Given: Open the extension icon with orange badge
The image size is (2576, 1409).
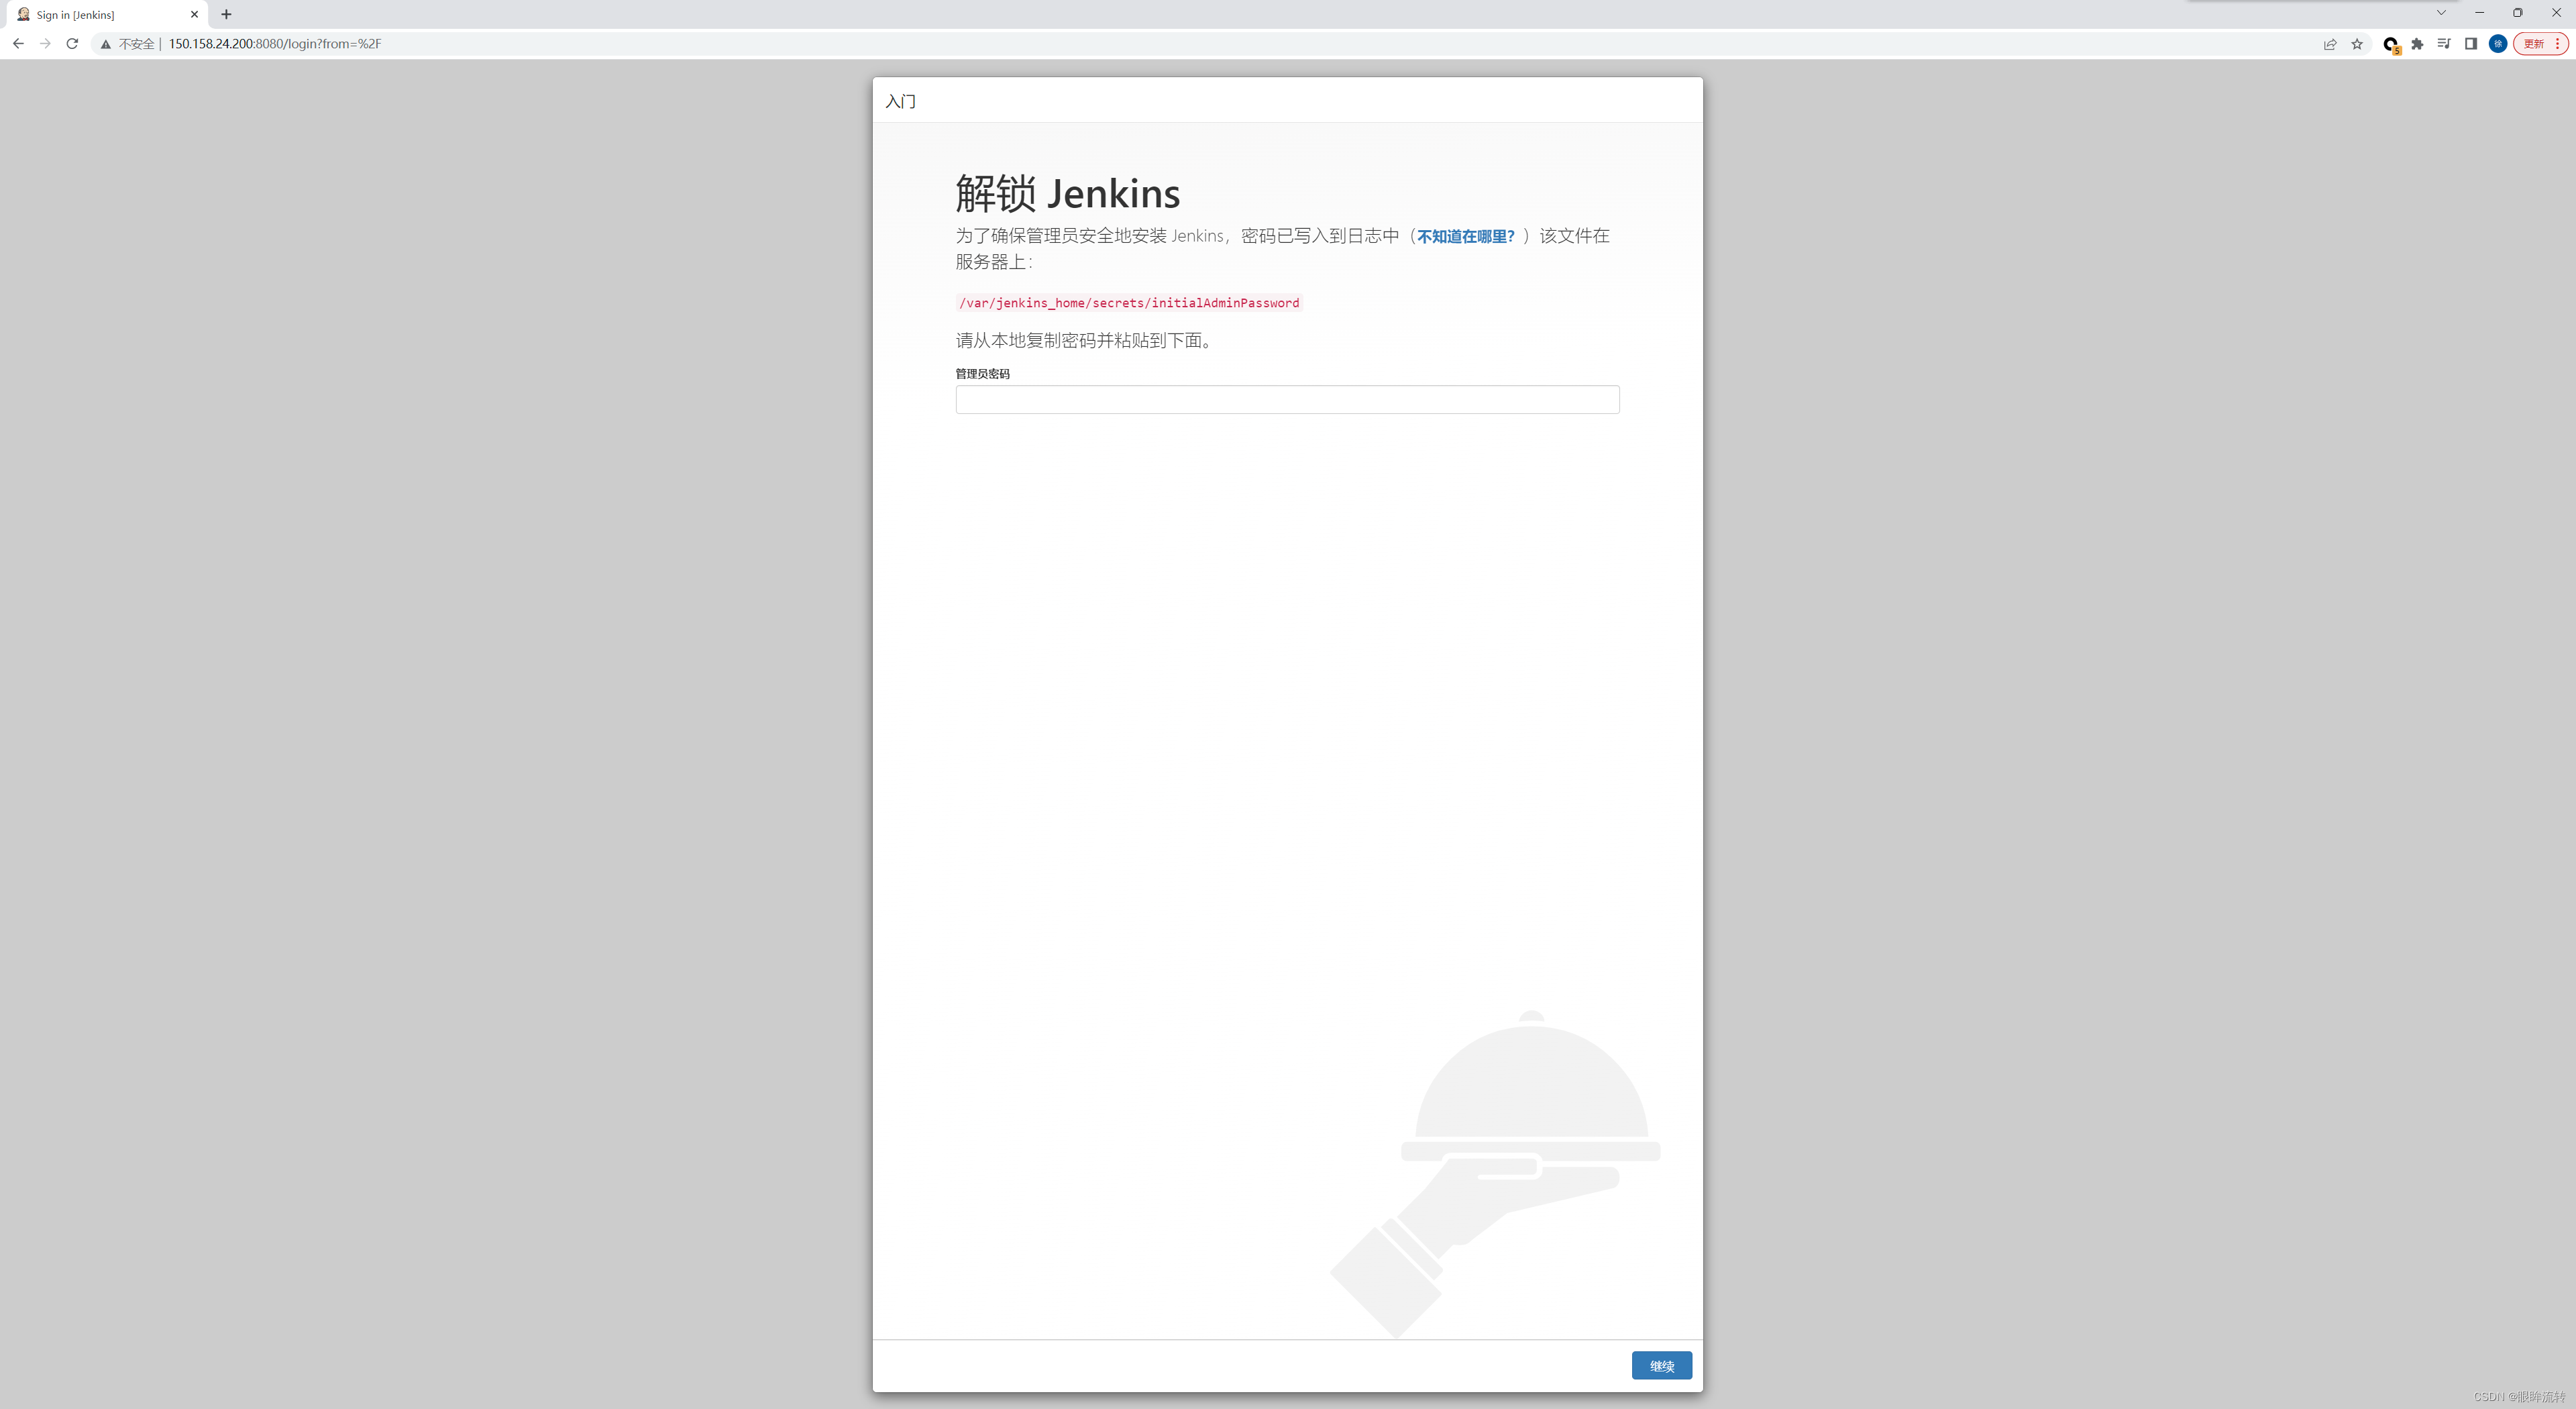Looking at the screenshot, I should (x=2391, y=44).
